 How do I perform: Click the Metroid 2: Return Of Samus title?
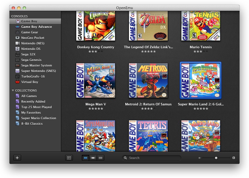point(148,104)
